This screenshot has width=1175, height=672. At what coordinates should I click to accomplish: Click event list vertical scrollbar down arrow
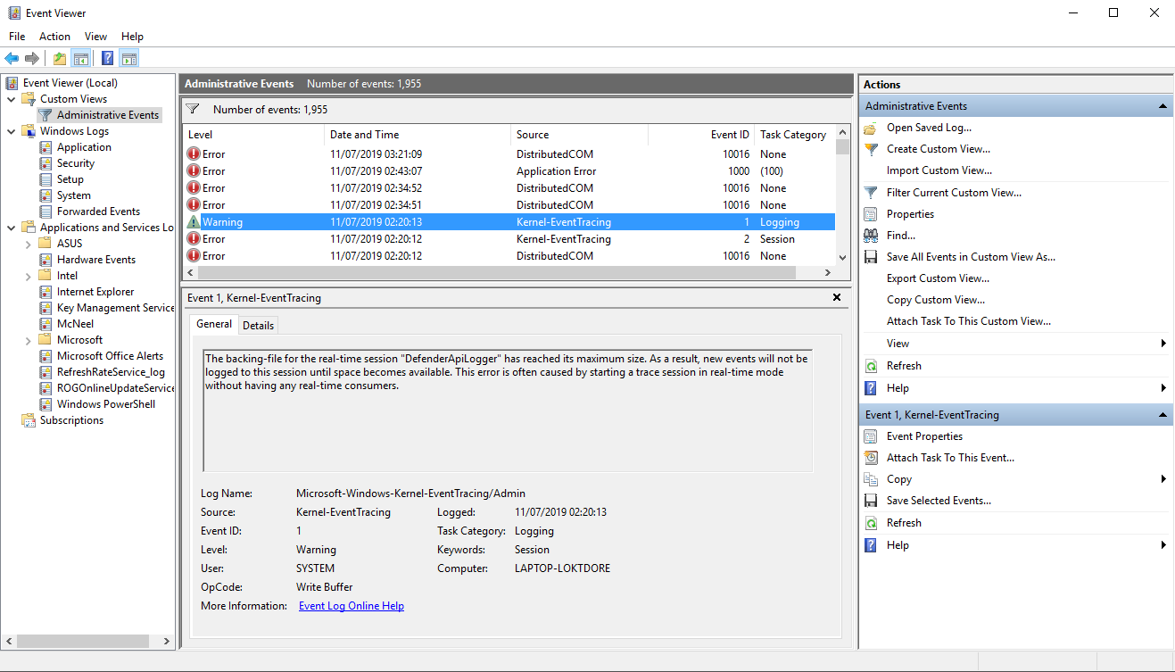[843, 257]
